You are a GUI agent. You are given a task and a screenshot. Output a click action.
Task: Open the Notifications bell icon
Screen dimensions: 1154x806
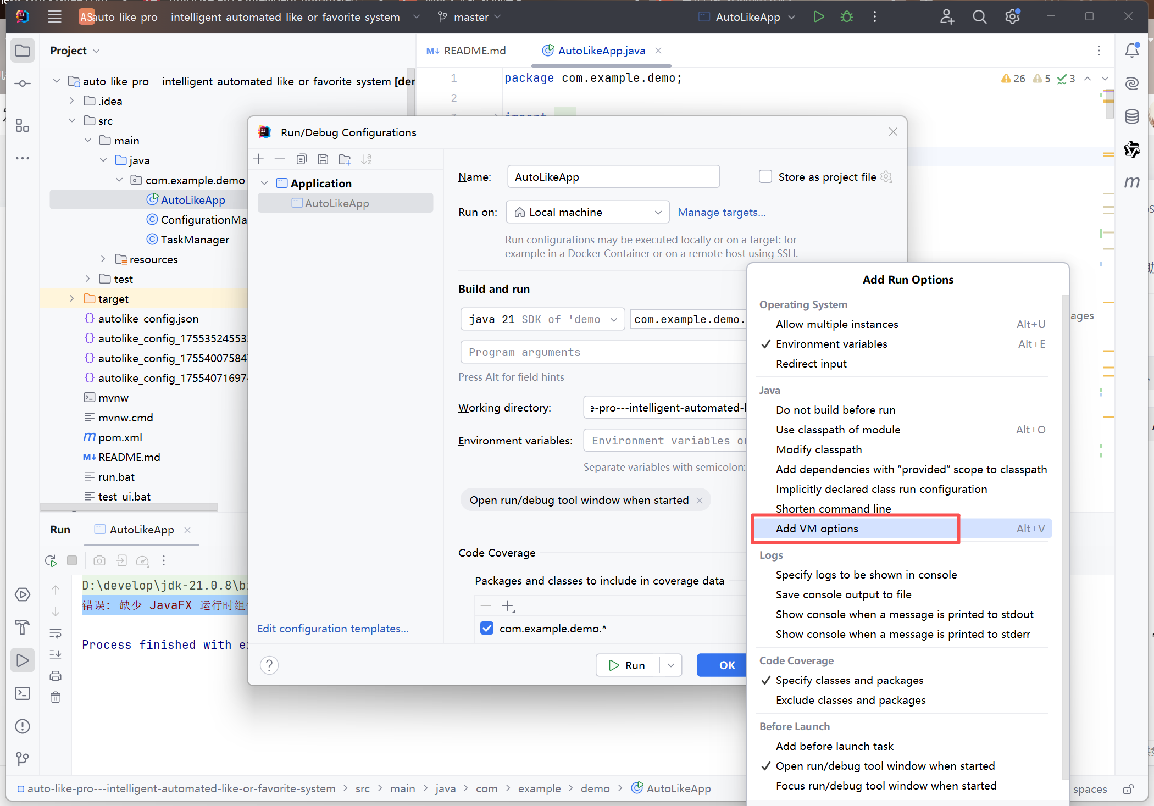point(1131,51)
